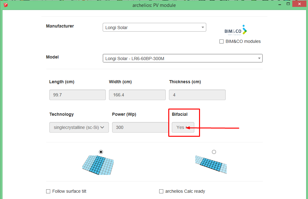Click the Manufacturer label
Image resolution: width=308 pixels, height=199 pixels.
(60, 26)
